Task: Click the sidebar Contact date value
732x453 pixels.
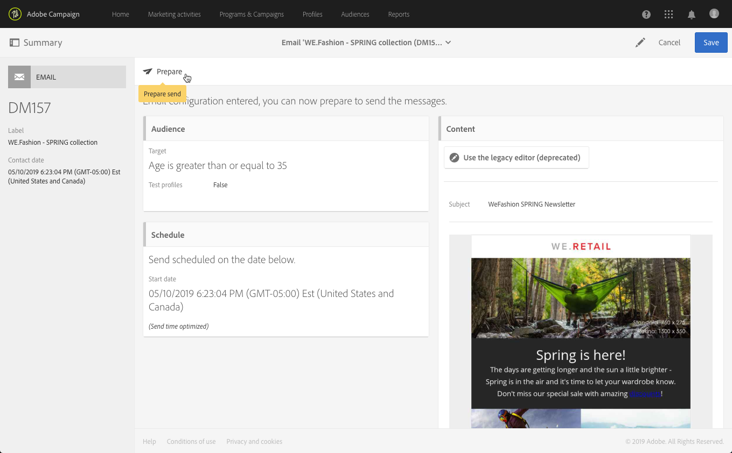Action: pyautogui.click(x=64, y=176)
